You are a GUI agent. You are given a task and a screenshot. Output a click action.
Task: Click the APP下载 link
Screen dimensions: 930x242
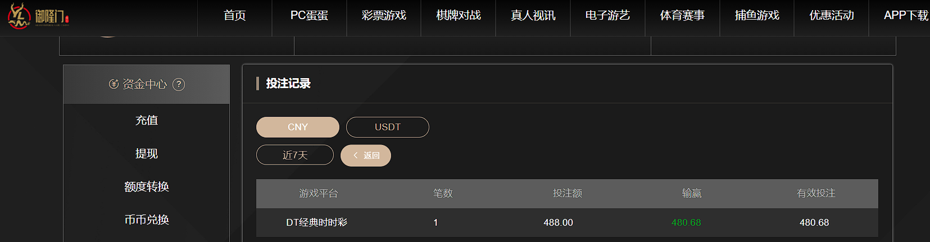coord(905,16)
